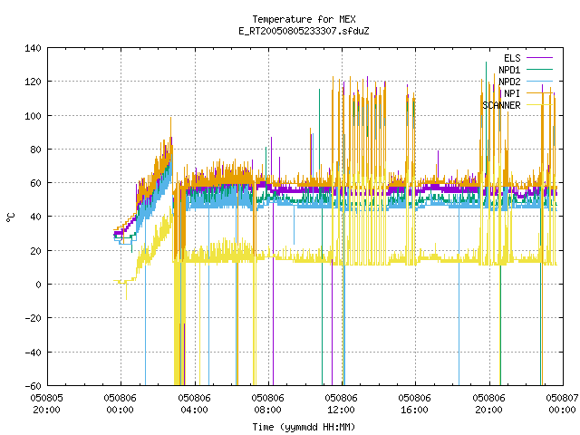Click the y-axis label 80

[x=35, y=150]
